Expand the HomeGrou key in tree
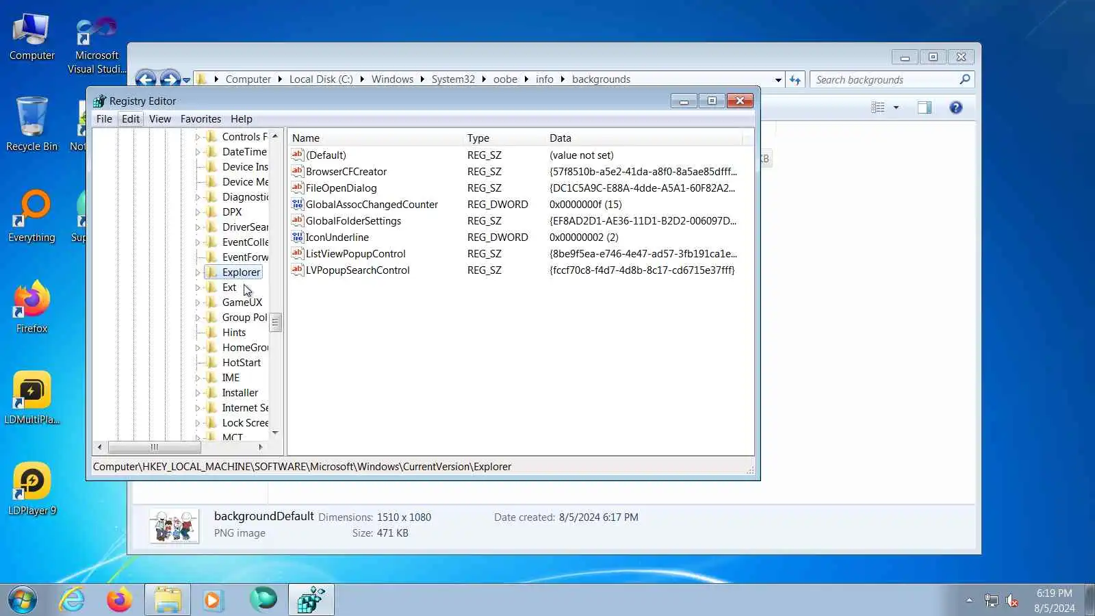Viewport: 1095px width, 616px height. pyautogui.click(x=198, y=348)
